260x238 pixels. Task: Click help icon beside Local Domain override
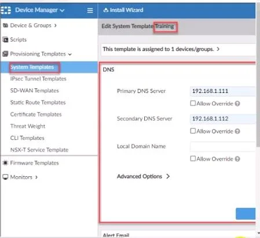pyautogui.click(x=237, y=159)
